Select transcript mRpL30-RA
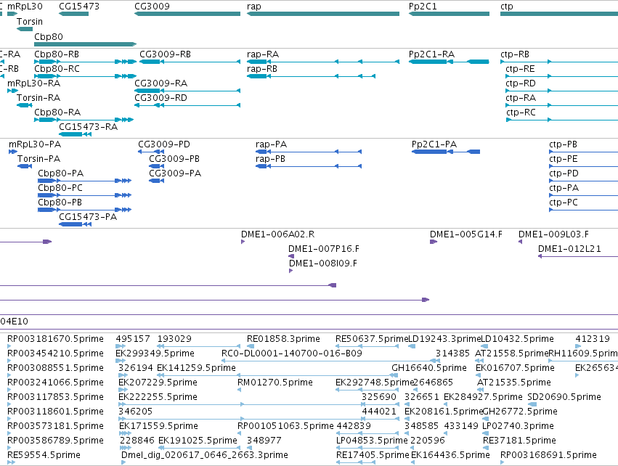This screenshot has height=466, width=618. (12, 91)
